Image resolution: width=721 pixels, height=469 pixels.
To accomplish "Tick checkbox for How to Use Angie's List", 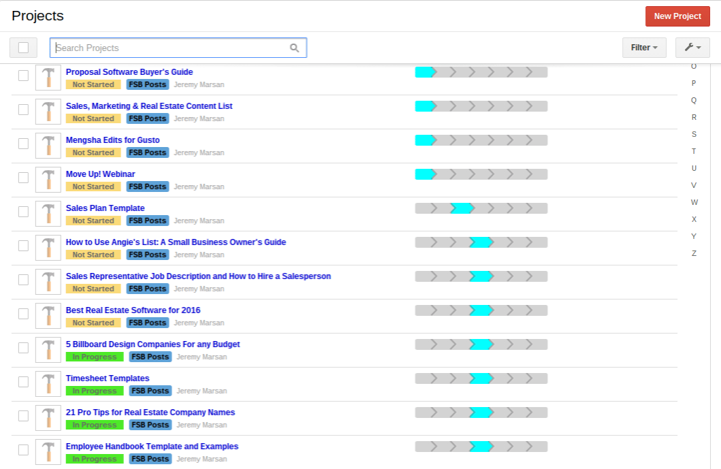I will click(23, 246).
